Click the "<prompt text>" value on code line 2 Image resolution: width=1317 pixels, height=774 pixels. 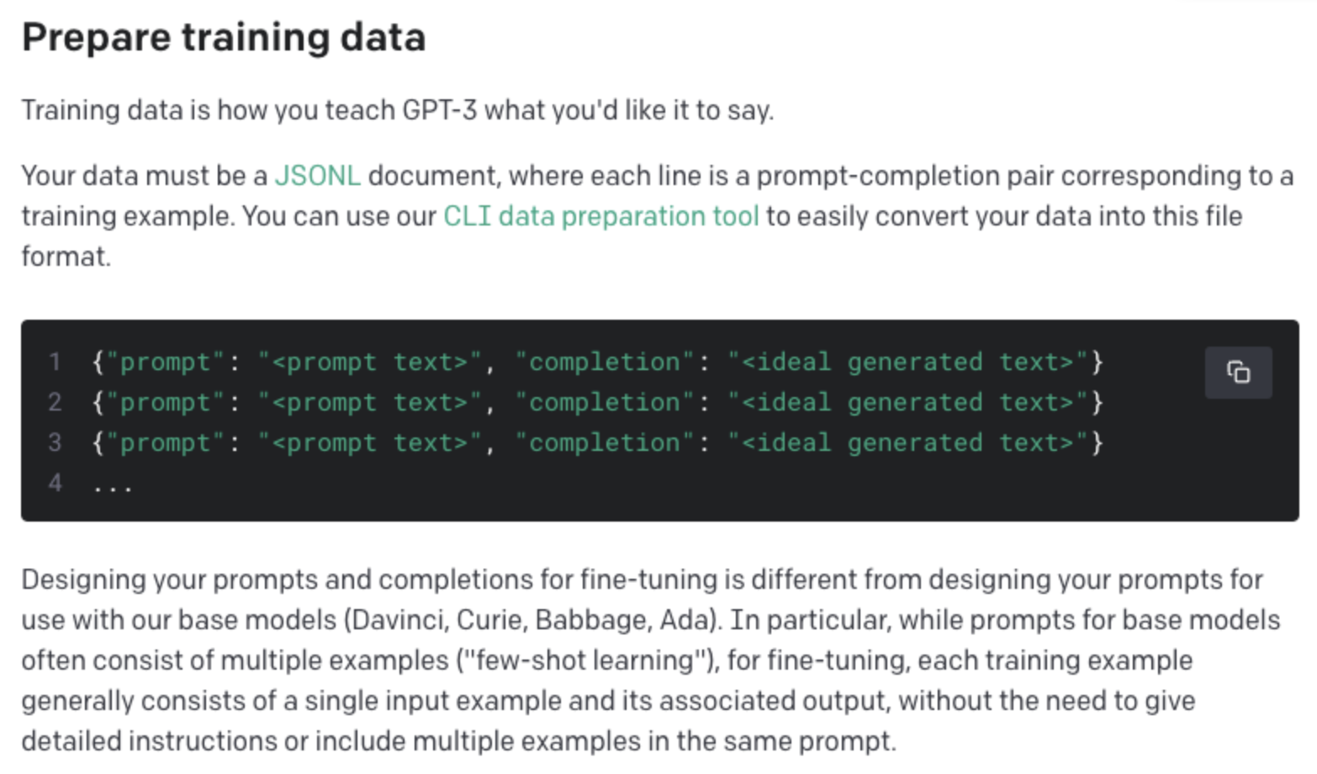[370, 402]
